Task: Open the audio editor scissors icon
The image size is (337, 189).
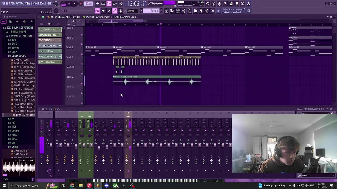Action: click(214, 4)
